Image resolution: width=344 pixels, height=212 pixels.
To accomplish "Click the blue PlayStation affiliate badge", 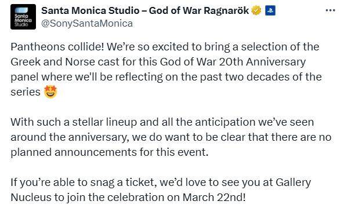I will pos(270,10).
